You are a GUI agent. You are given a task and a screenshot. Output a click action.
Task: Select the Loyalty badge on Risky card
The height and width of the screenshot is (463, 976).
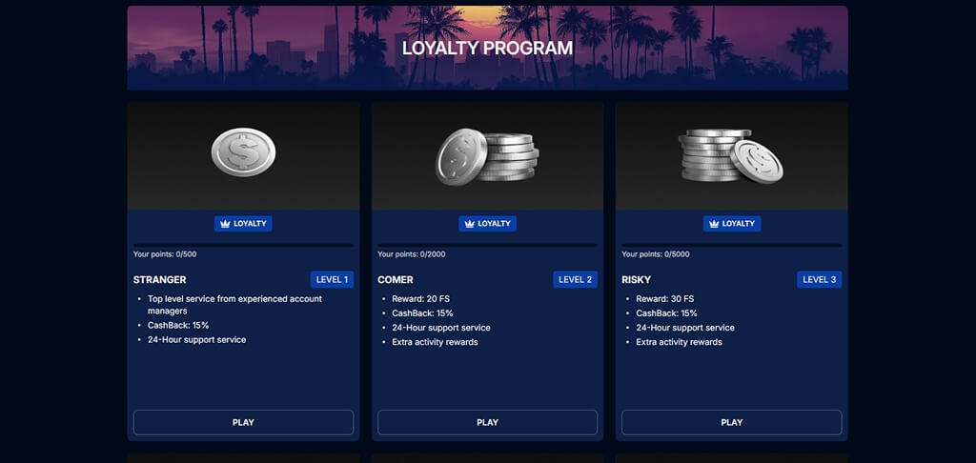pyautogui.click(x=732, y=224)
